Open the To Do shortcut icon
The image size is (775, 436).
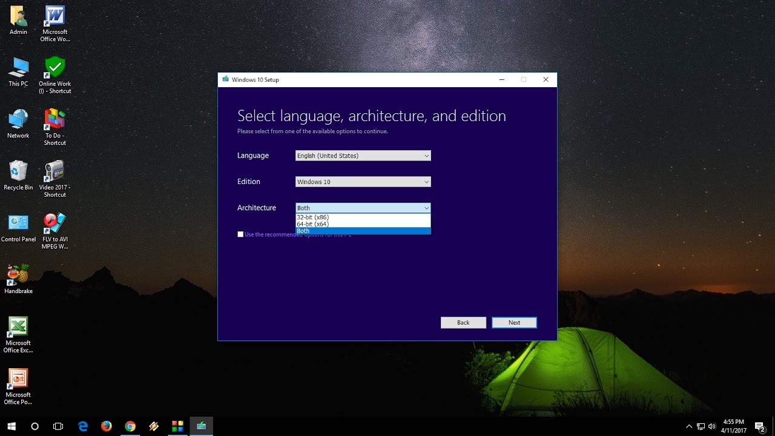pos(54,127)
